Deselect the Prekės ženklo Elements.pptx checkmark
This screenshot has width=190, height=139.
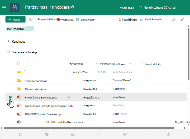click(10, 97)
